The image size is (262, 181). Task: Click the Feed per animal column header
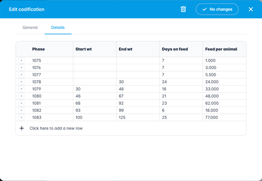[220, 49]
